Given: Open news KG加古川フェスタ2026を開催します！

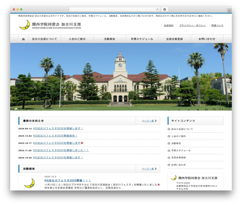Looking at the screenshot, I should coord(58,128).
